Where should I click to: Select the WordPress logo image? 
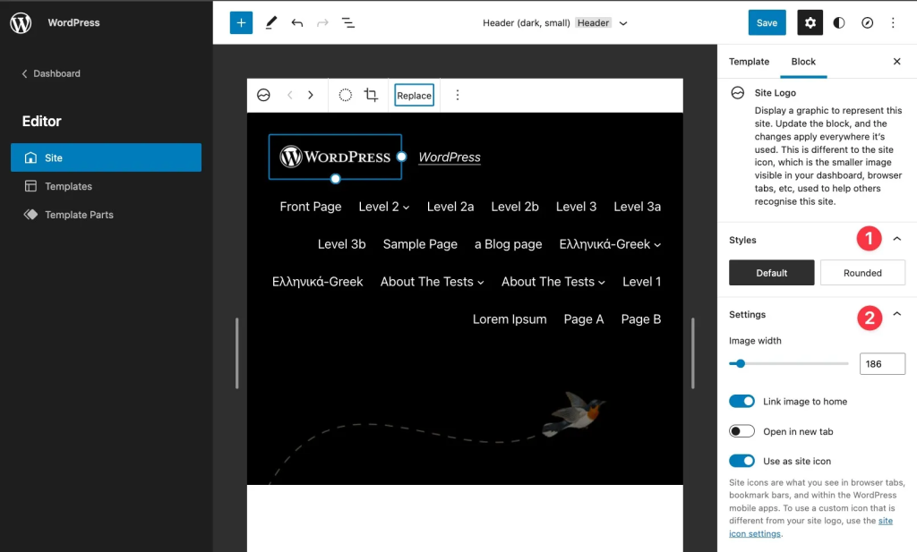point(335,157)
